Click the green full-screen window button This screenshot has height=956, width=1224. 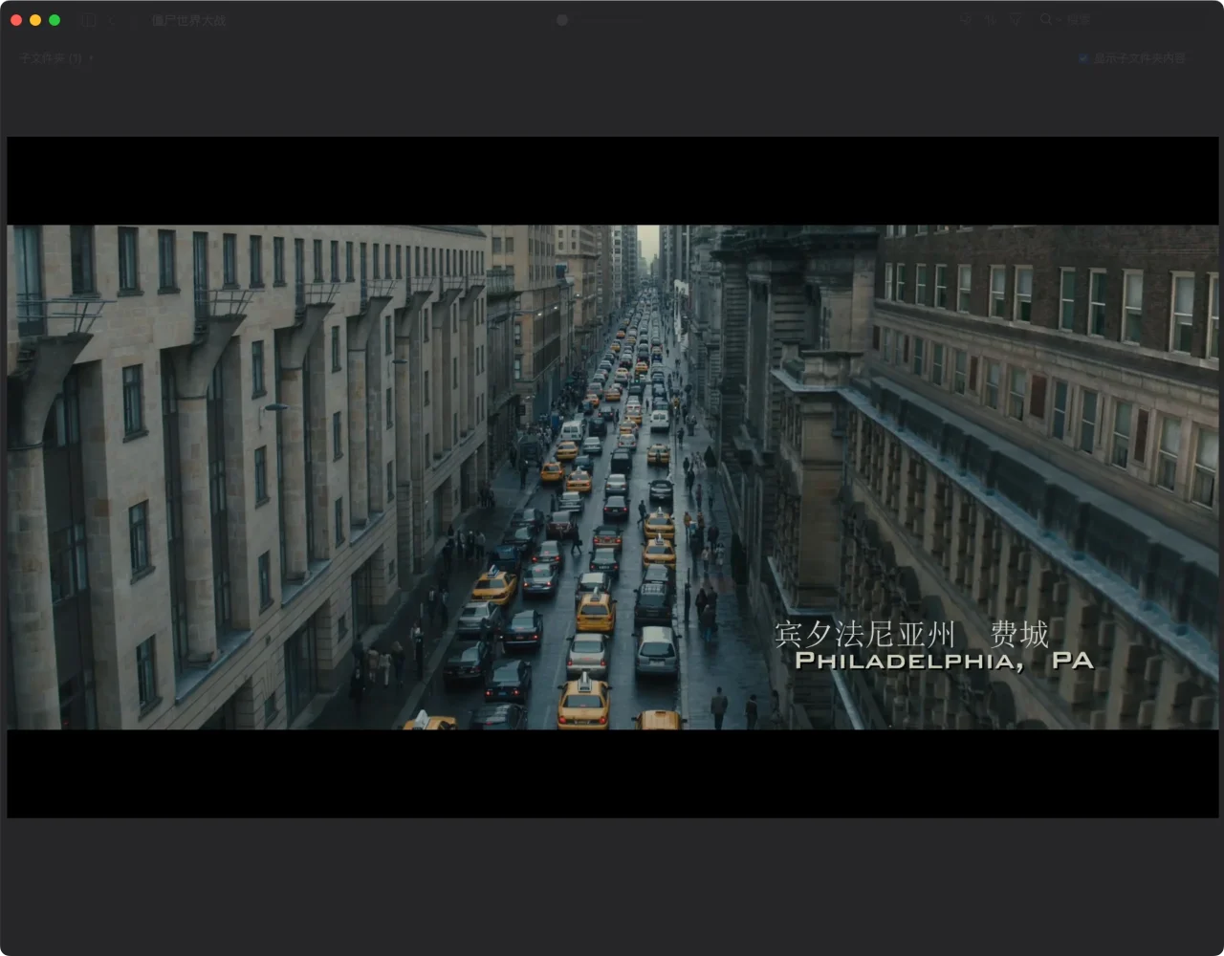55,20
